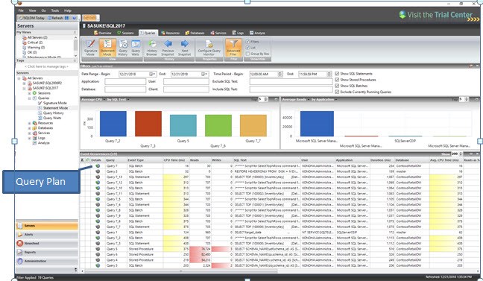Select the Signature Mode ribbon icon
The width and height of the screenshot is (483, 281).
(91, 48)
